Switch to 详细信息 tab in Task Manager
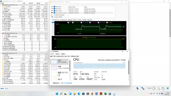The image size is (171, 96). coord(73,56)
